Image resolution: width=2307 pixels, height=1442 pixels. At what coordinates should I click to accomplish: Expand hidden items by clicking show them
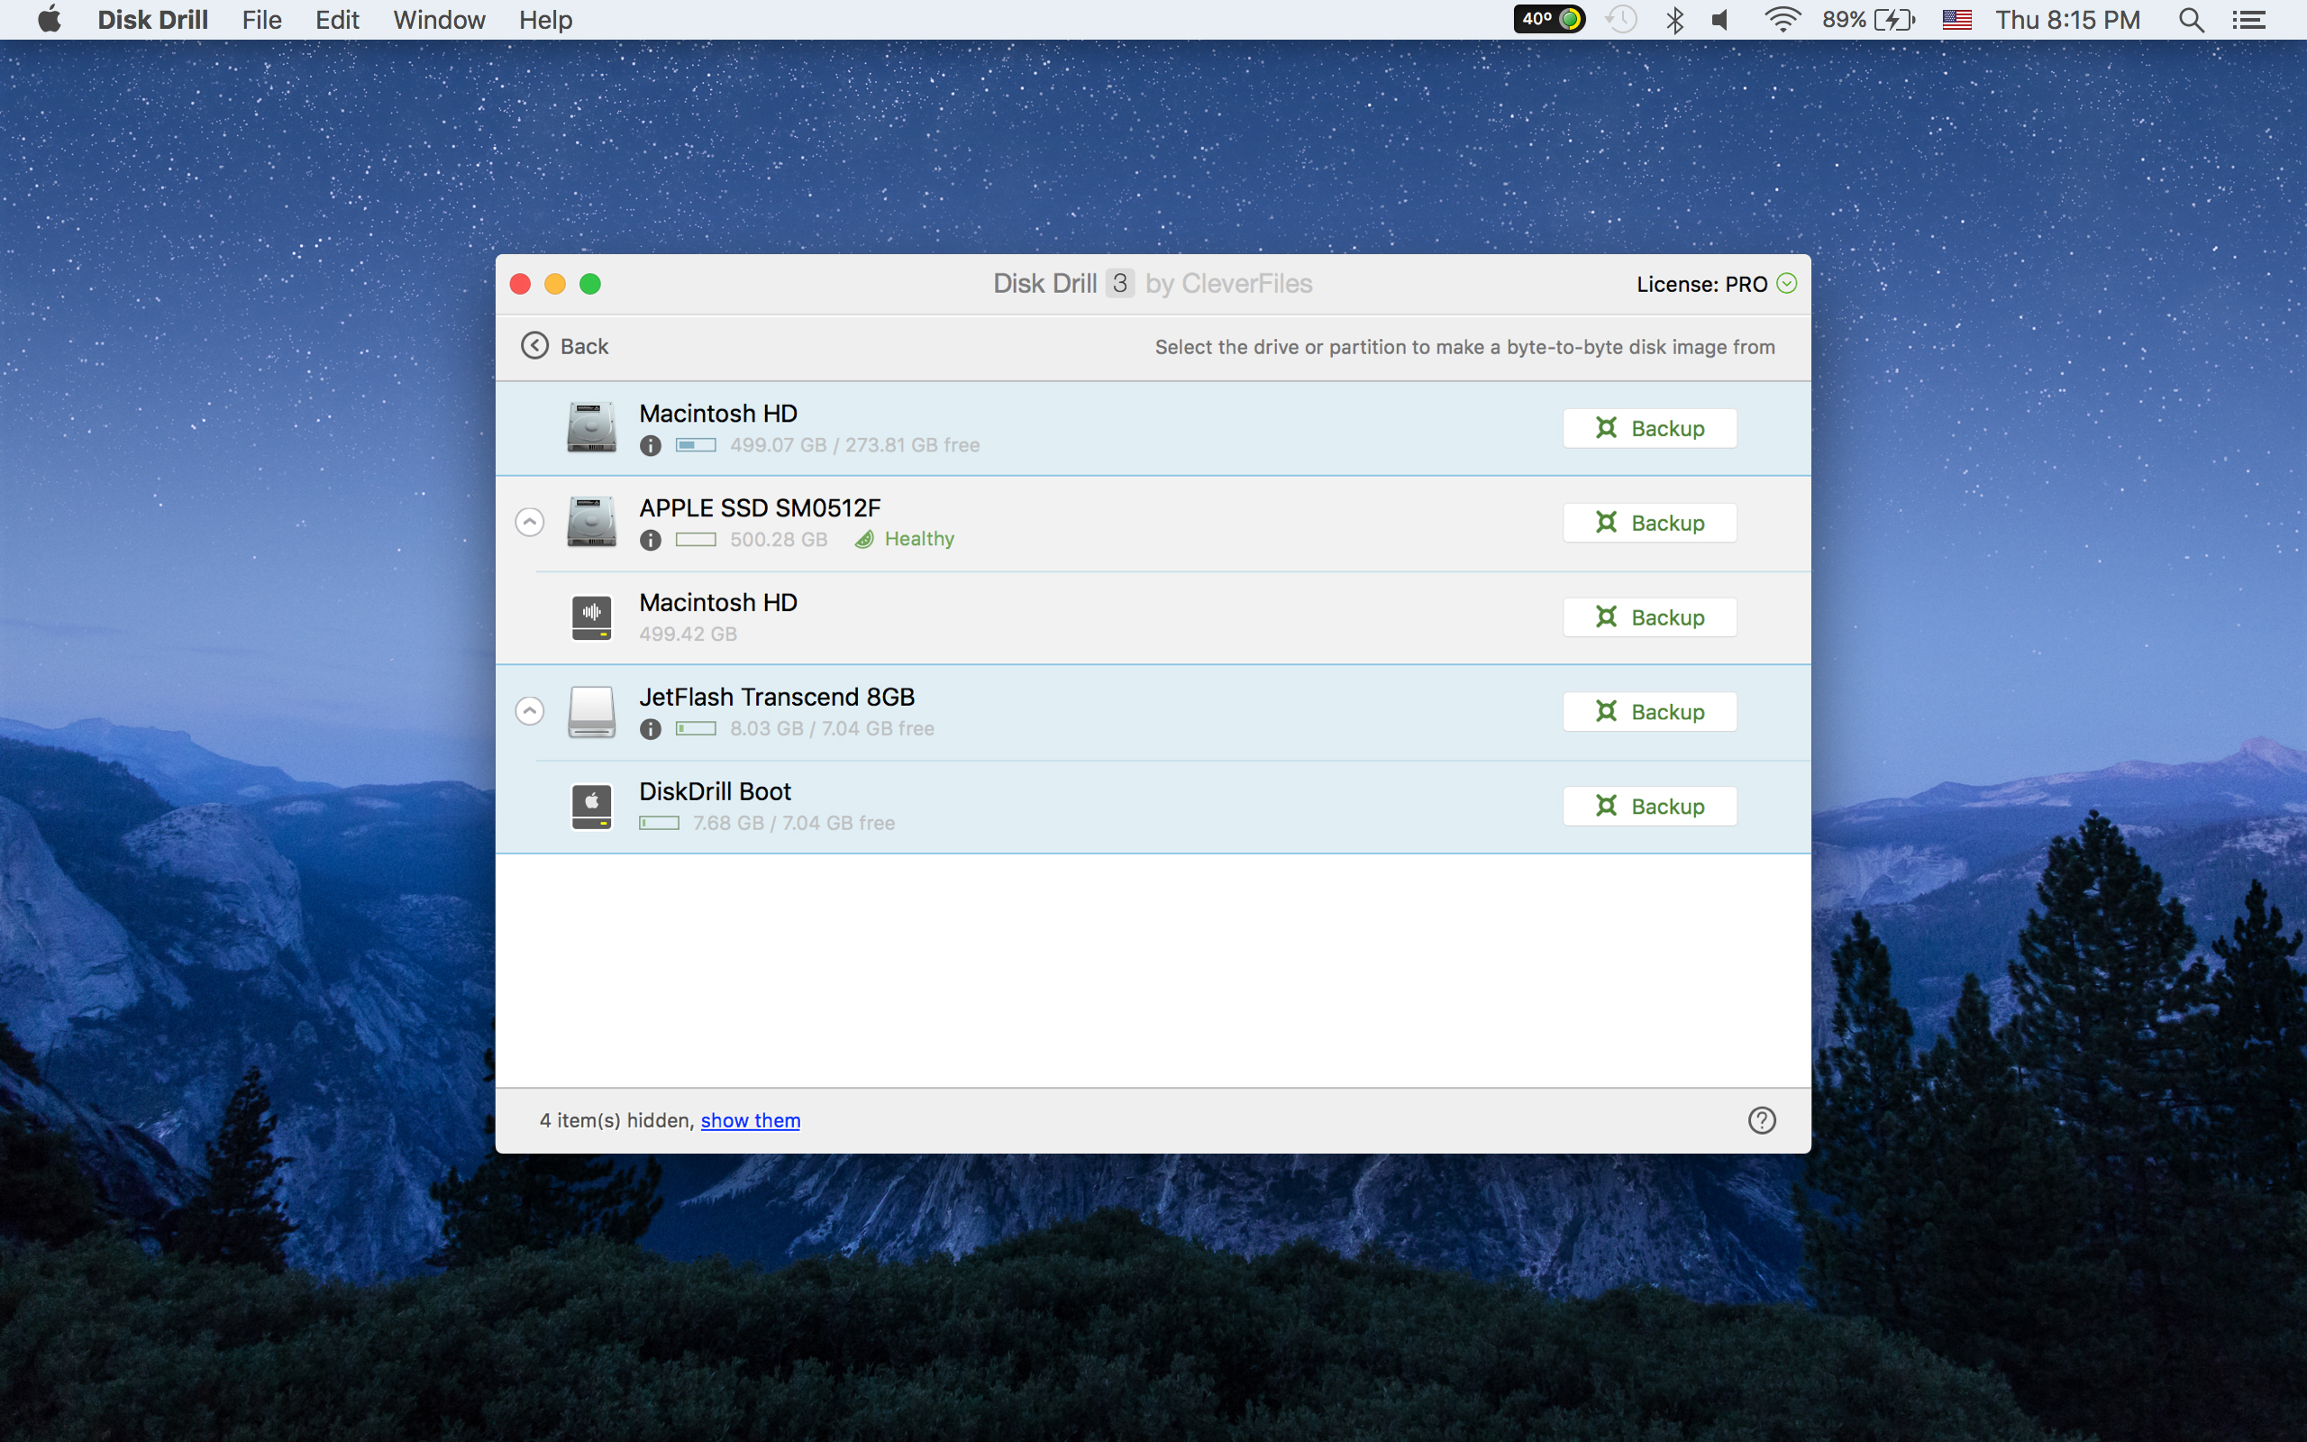pos(749,1118)
